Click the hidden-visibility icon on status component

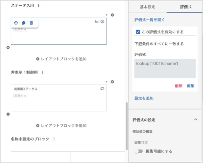102,22
